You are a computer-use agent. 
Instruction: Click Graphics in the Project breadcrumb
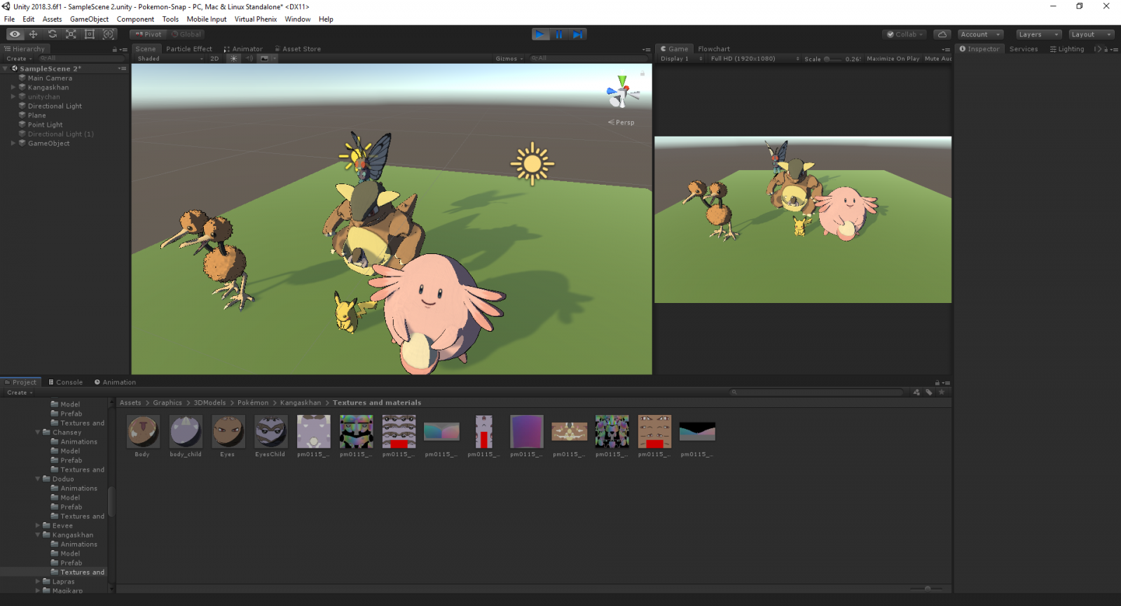point(167,403)
